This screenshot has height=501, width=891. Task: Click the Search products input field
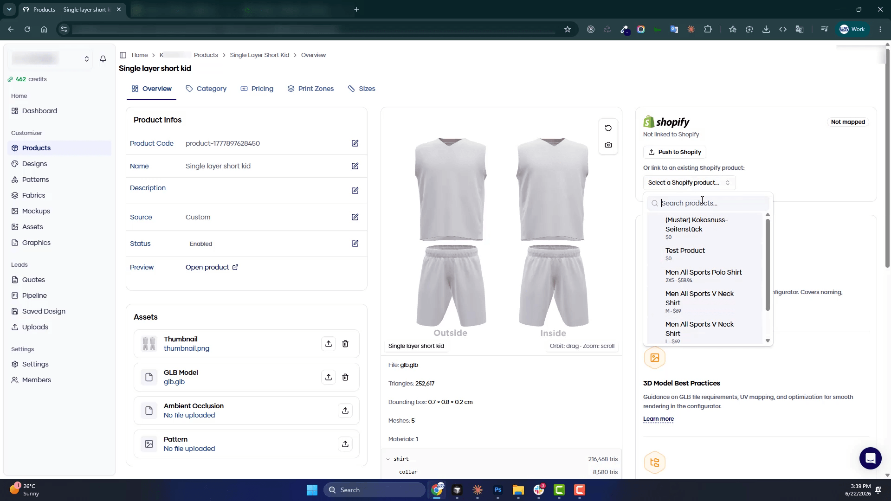click(x=708, y=203)
